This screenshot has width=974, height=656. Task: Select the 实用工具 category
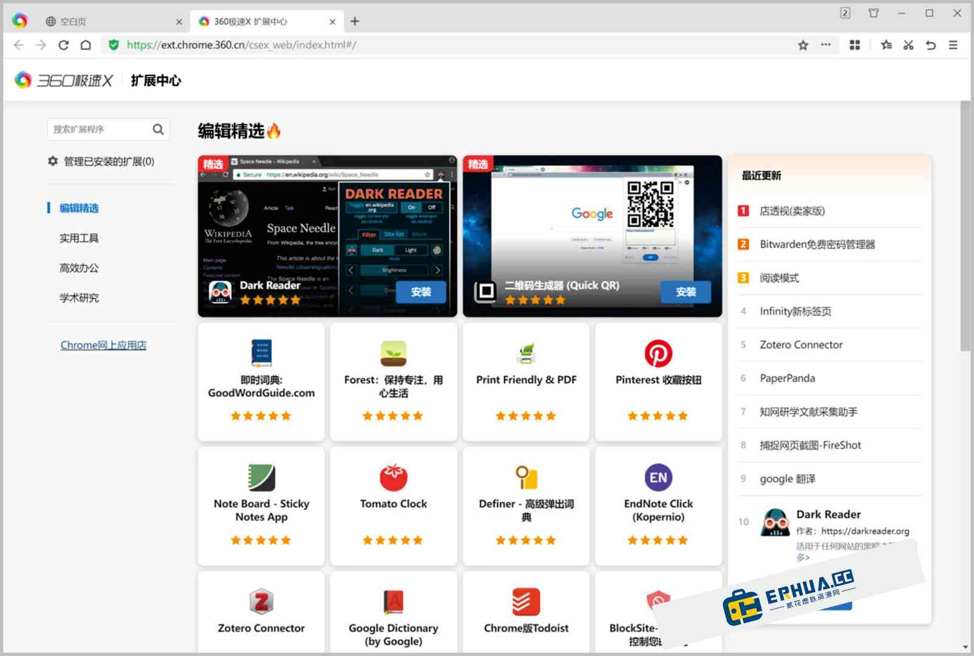tap(79, 238)
